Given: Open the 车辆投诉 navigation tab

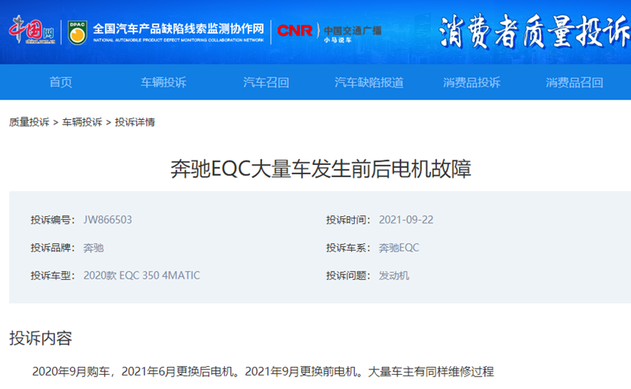Looking at the screenshot, I should [x=163, y=82].
